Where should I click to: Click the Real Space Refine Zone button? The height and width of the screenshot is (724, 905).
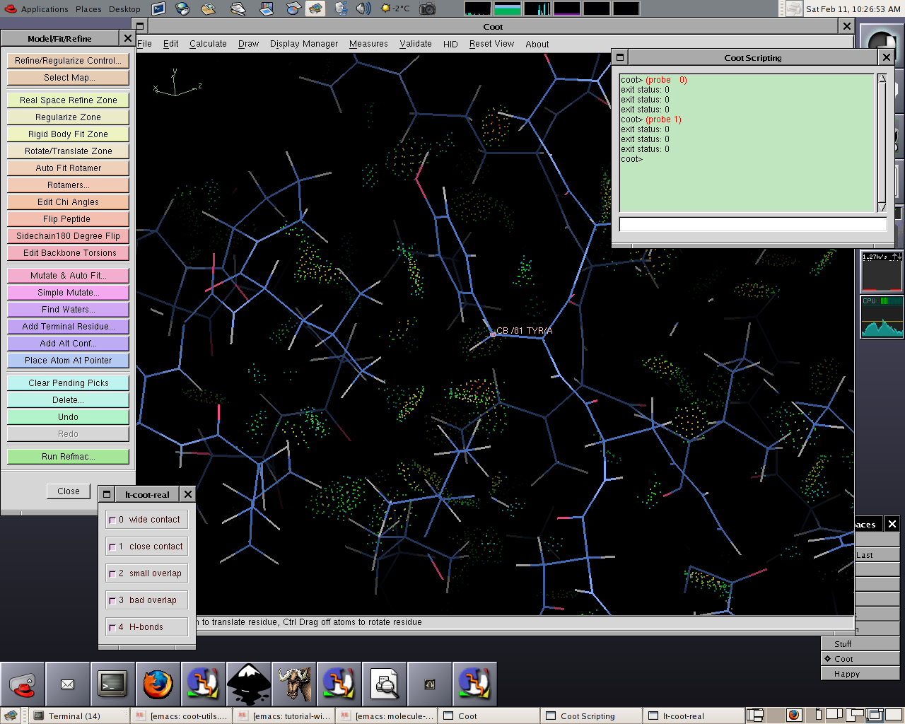point(68,100)
